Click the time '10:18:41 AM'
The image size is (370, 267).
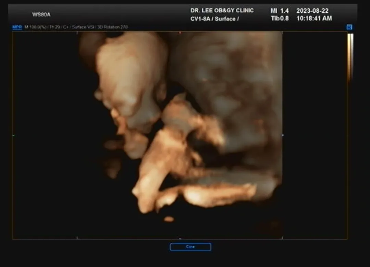coord(314,18)
